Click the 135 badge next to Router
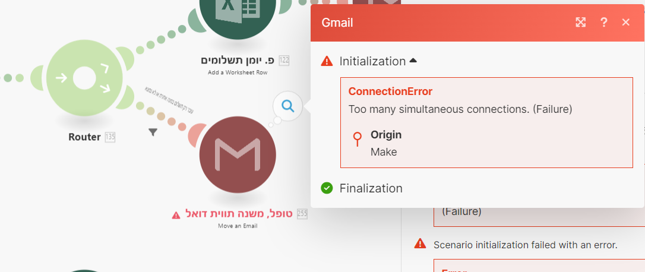 [x=110, y=137]
